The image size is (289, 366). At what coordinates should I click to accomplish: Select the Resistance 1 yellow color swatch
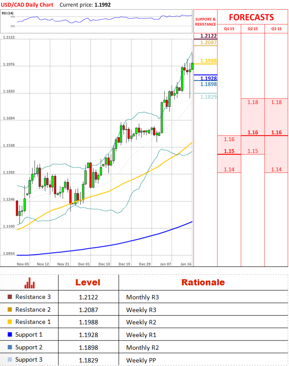pos(10,322)
